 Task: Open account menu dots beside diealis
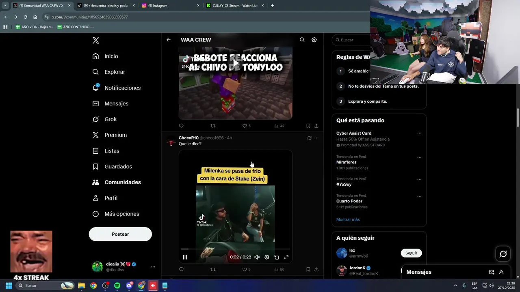153,267
